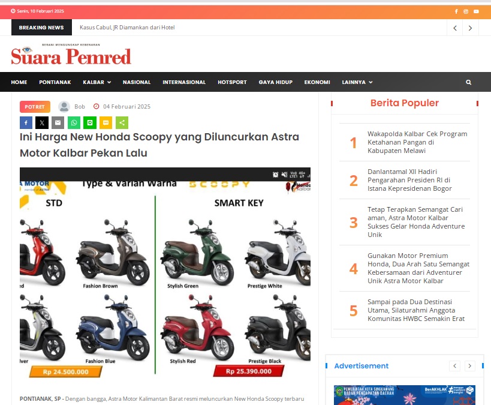
Task: Open the site search magnifier icon
Action: [468, 82]
